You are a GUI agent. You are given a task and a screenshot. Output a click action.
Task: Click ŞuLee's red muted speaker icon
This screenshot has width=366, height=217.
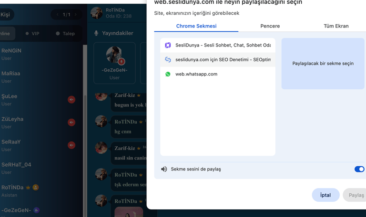click(71, 100)
